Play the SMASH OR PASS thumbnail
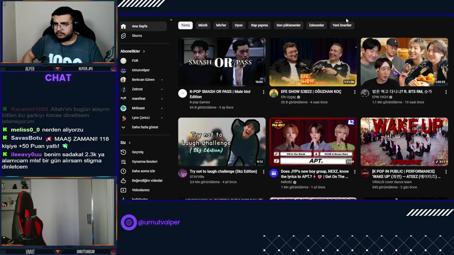Screen dimensions: 454x255 [x=222, y=62]
